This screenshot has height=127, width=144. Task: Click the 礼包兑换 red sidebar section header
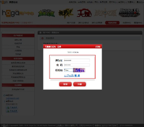pyautogui.click(x=18, y=58)
